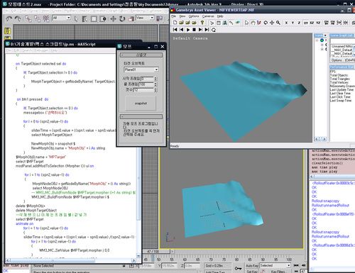355x273 pixels.
Task: Play the animation in Asset Viewer
Action: tap(188, 30)
